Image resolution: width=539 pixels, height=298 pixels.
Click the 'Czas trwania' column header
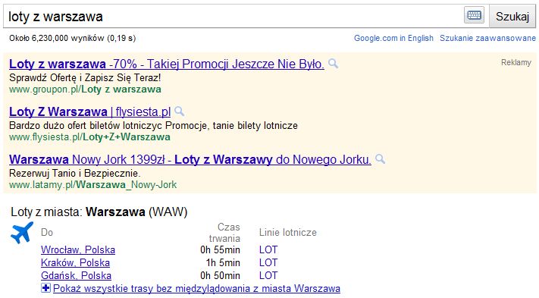tap(224, 233)
